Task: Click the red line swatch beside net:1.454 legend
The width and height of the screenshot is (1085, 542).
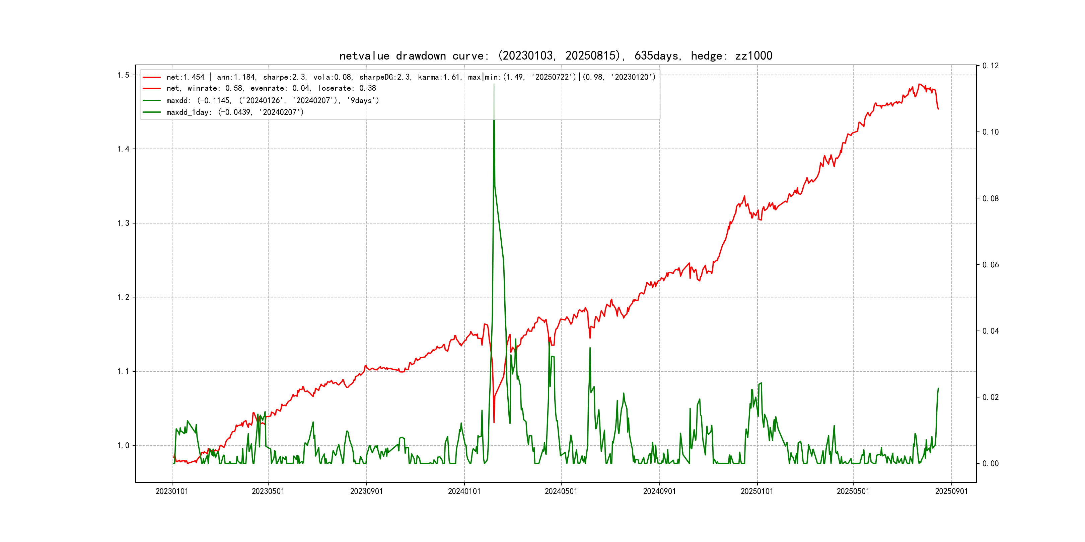Action: coord(152,77)
